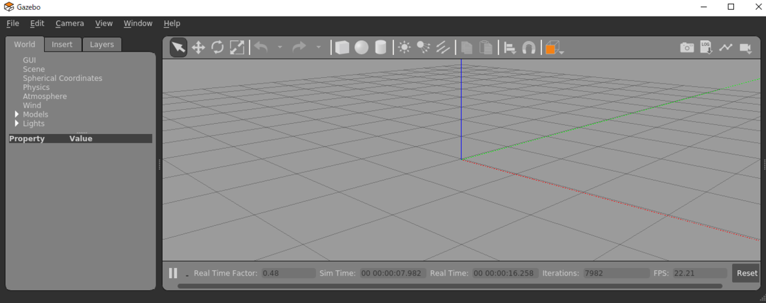This screenshot has width=766, height=303.
Task: Select the arrow selection mode tool
Action: (x=179, y=47)
